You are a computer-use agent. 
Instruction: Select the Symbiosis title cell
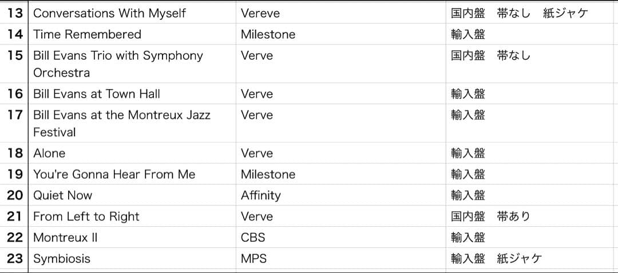point(62,259)
